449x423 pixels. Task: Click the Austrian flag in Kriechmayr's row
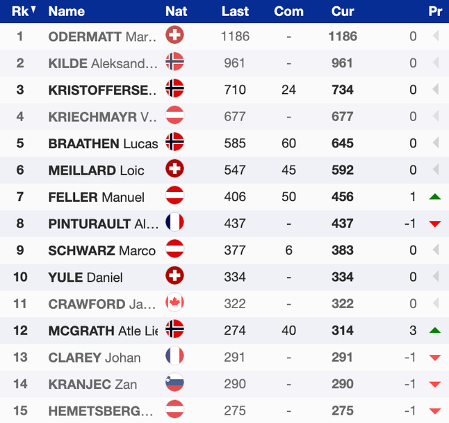174,116
